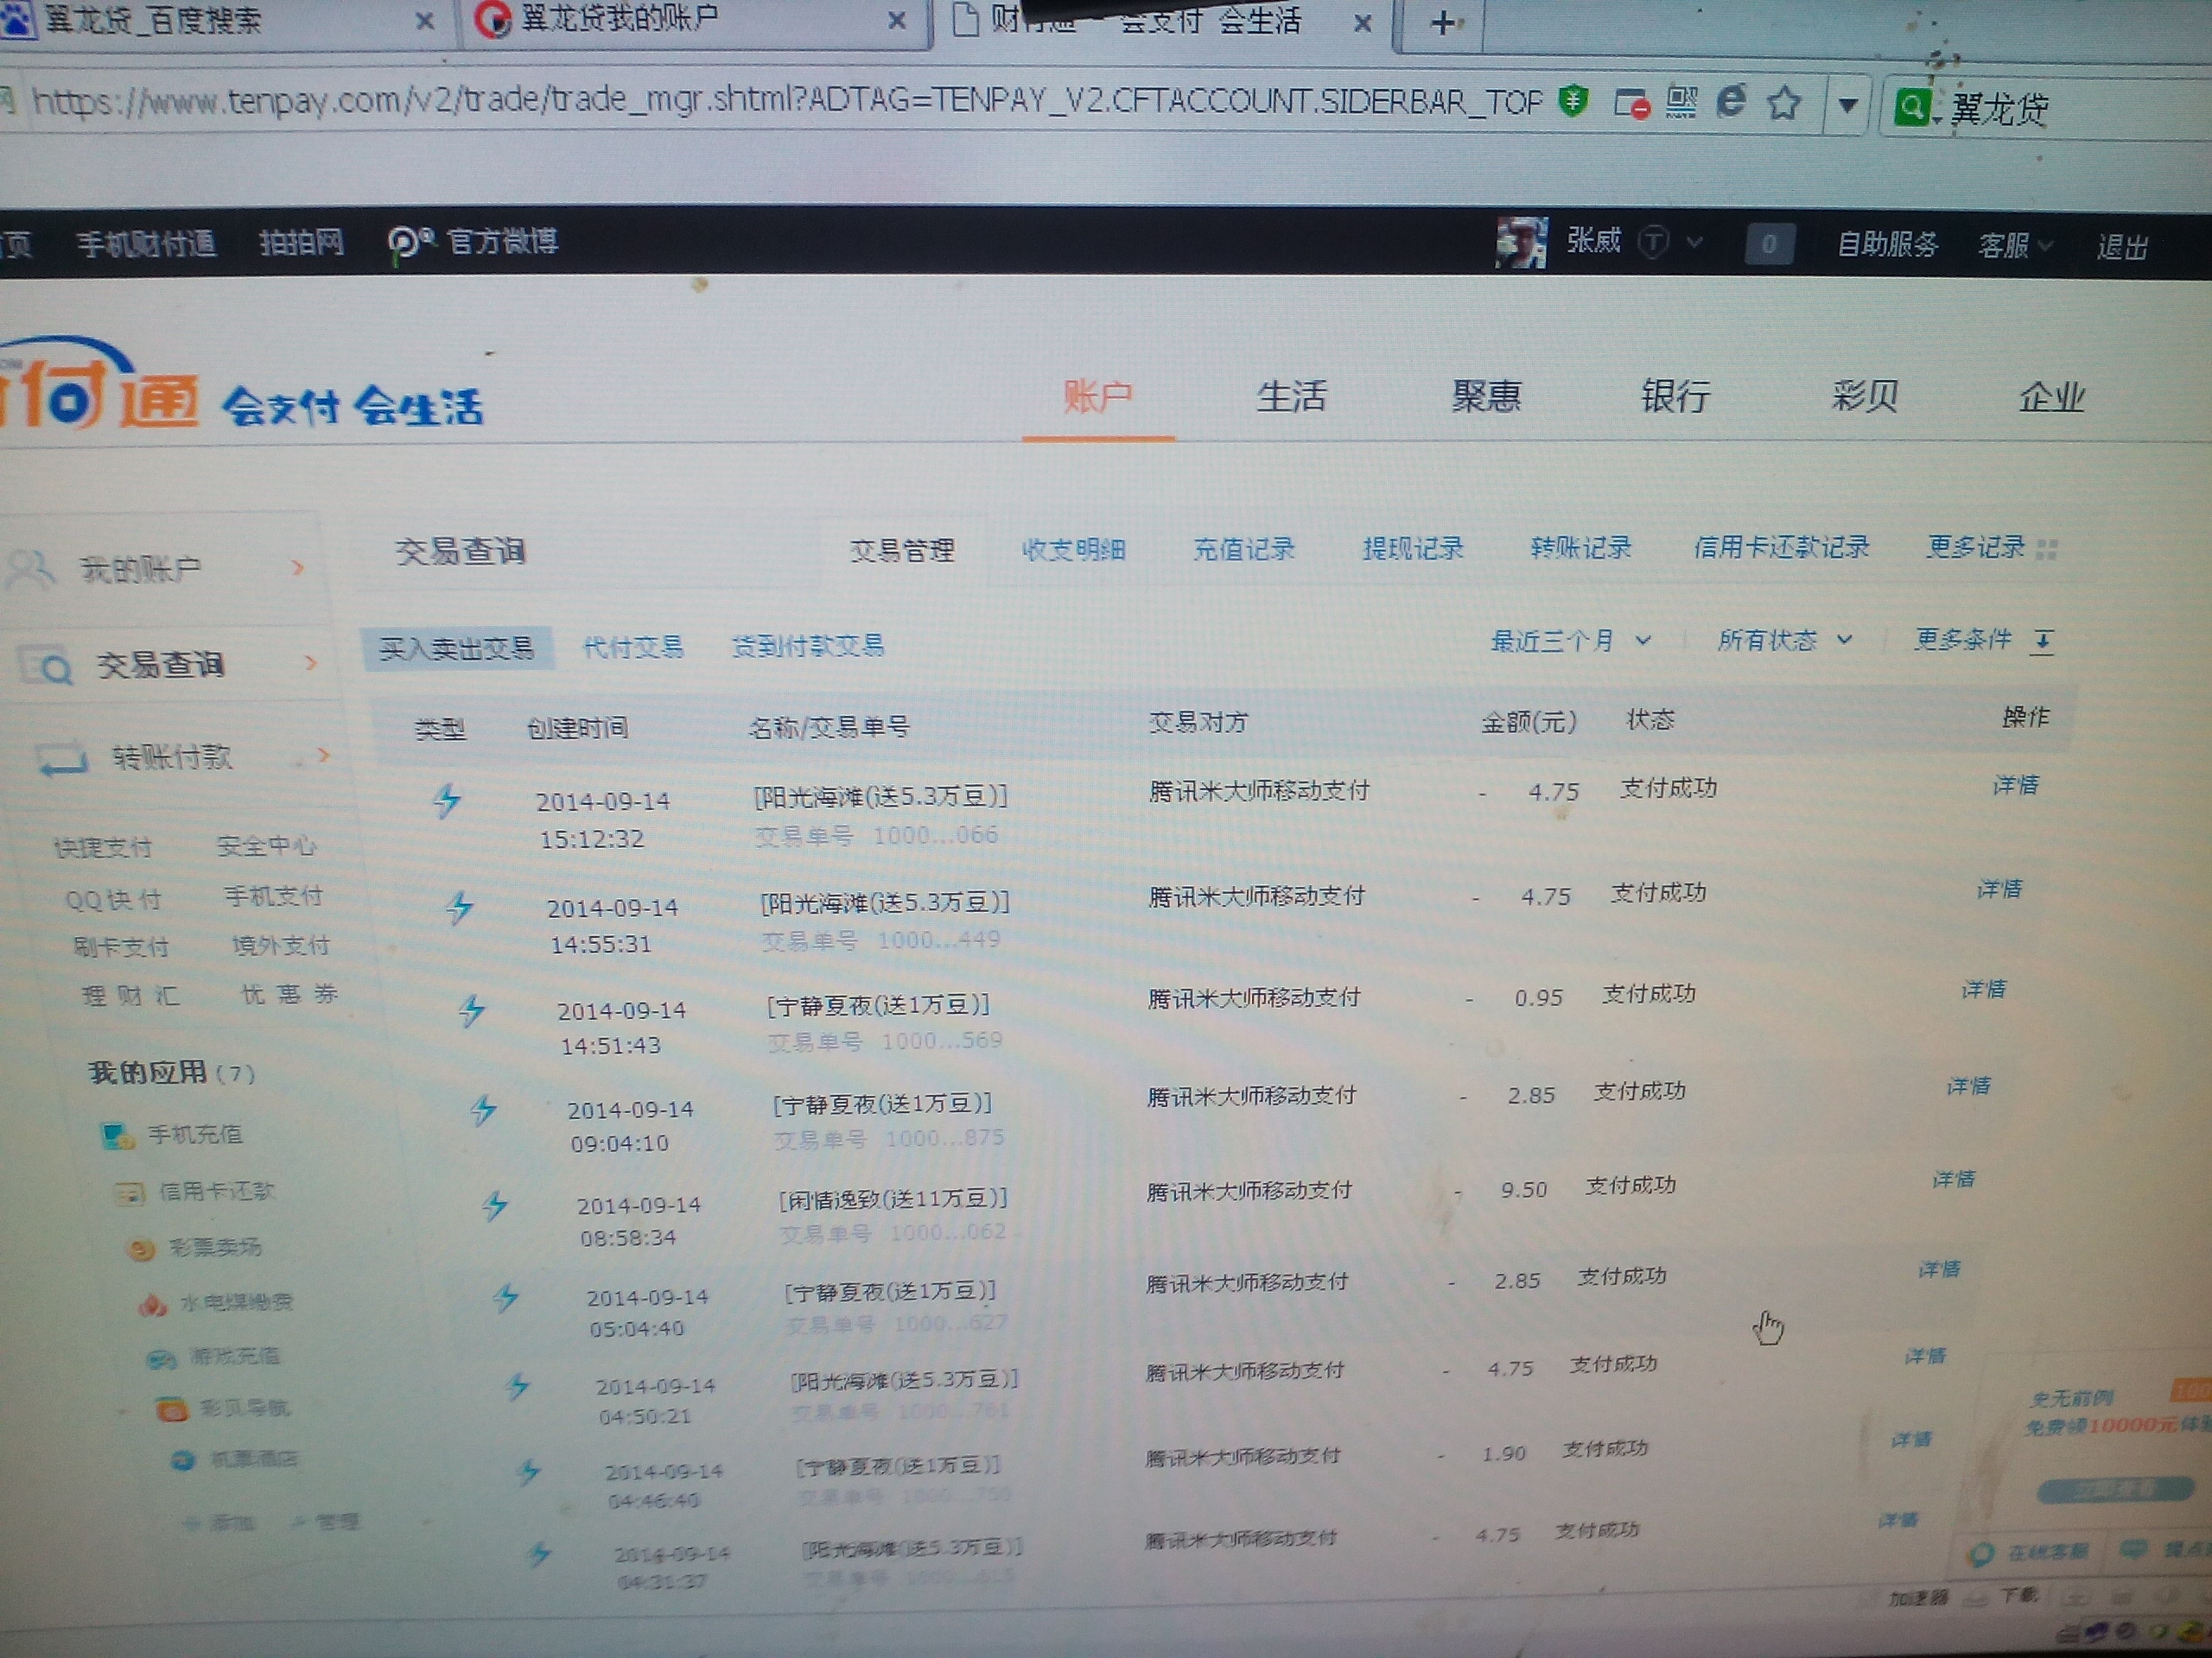Click the green search magnifier icon
The image size is (2212, 1658).
point(1911,107)
